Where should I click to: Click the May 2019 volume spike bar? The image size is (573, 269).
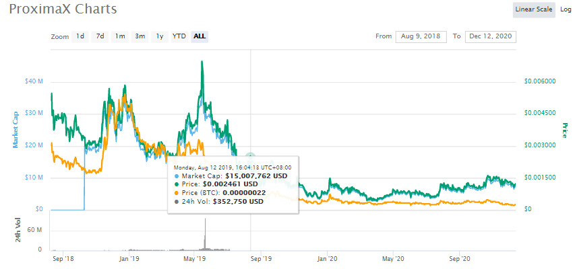(x=205, y=235)
